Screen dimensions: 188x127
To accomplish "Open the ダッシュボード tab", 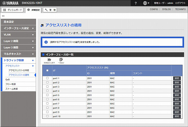I will click(x=12, y=10).
